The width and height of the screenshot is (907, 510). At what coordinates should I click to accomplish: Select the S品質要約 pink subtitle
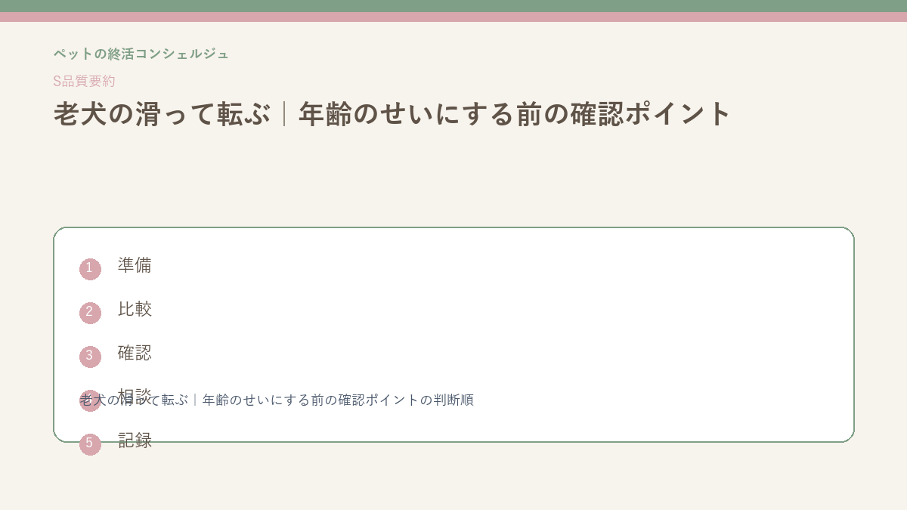84,81
